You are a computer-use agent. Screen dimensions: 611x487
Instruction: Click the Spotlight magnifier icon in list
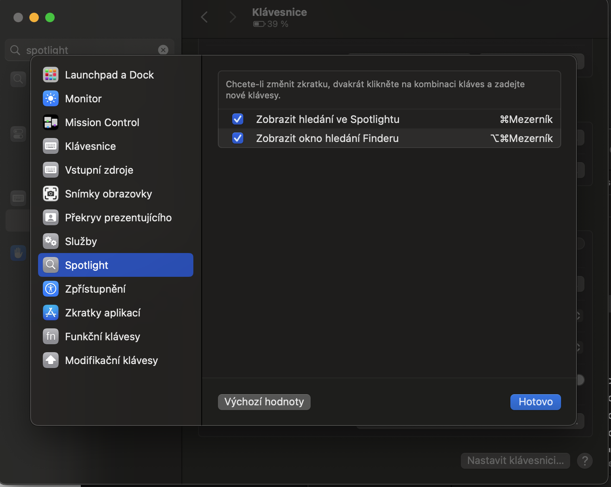click(51, 265)
